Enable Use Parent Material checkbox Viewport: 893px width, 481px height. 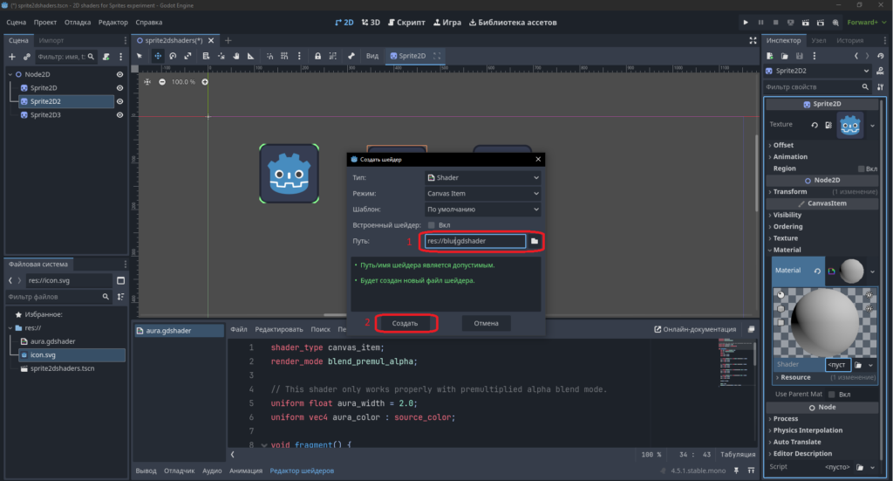[831, 395]
